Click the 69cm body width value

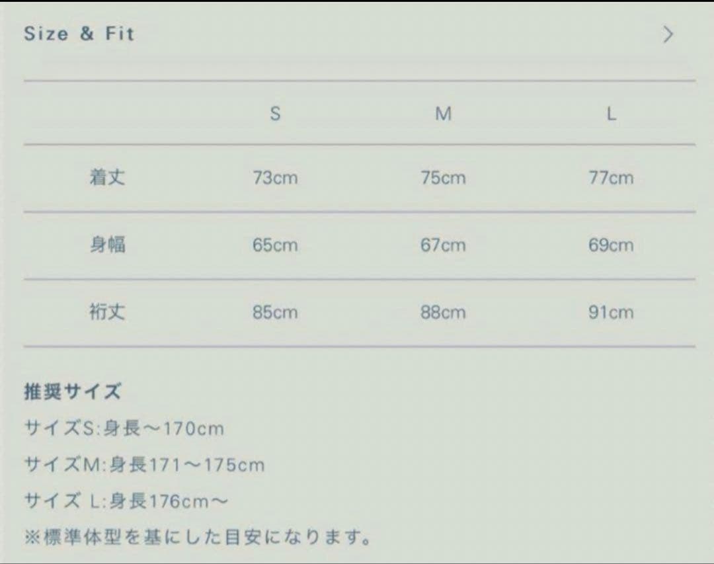pos(611,245)
